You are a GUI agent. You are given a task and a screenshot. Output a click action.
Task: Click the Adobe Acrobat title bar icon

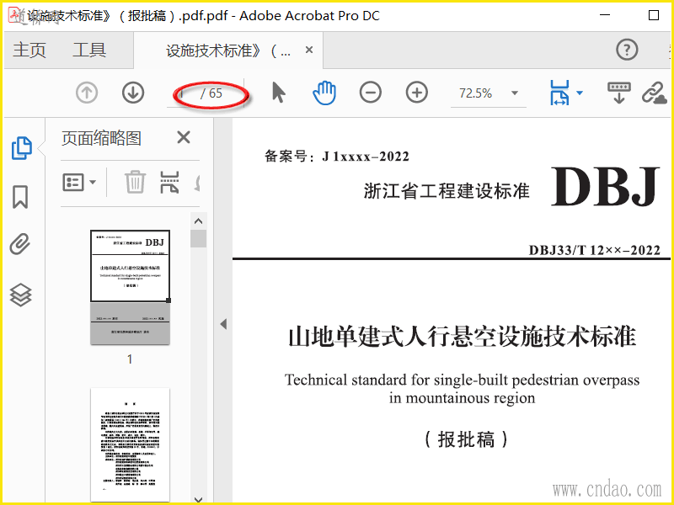pyautogui.click(x=14, y=15)
